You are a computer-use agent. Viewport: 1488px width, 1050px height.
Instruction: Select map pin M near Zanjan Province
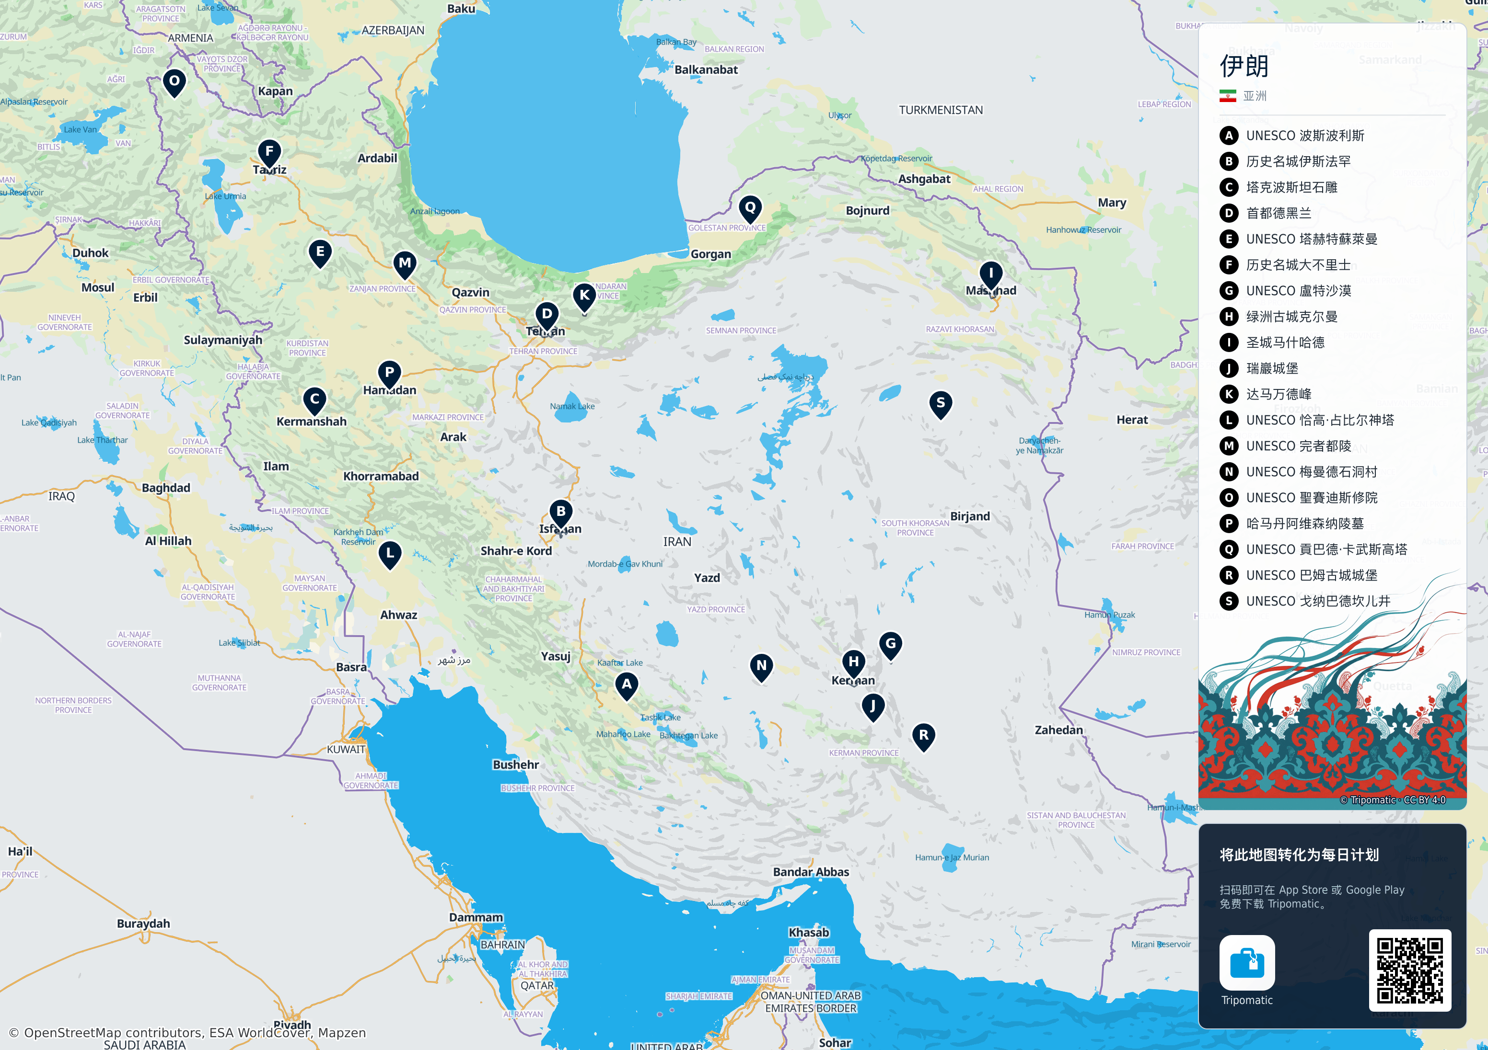(405, 265)
